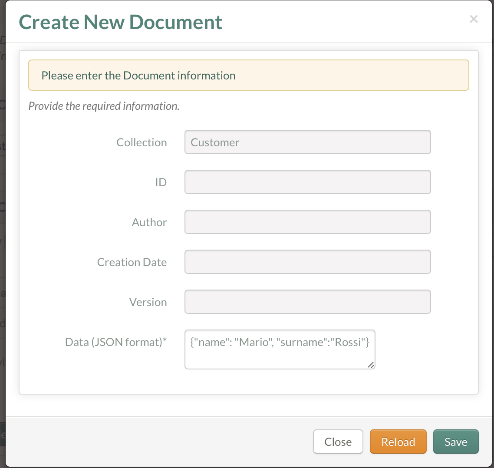This screenshot has height=468, width=494.
Task: Click the Create New Document heading
Action: tap(121, 22)
